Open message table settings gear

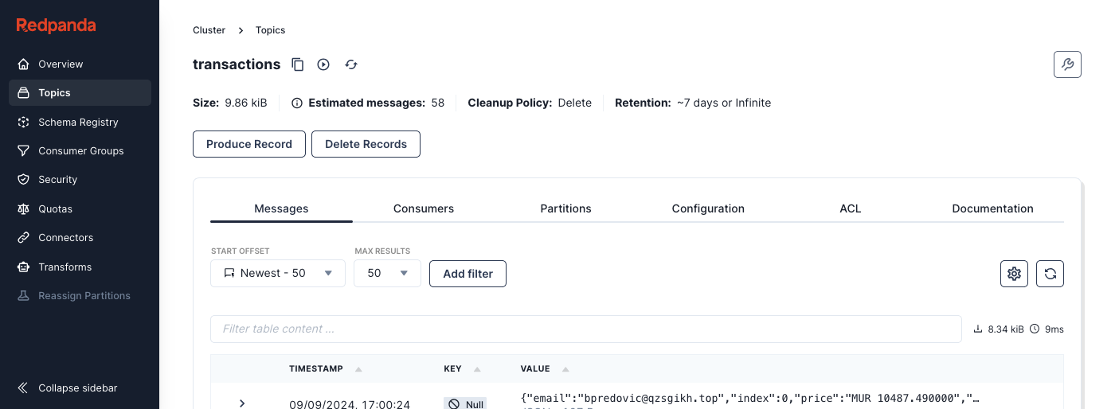click(1014, 274)
